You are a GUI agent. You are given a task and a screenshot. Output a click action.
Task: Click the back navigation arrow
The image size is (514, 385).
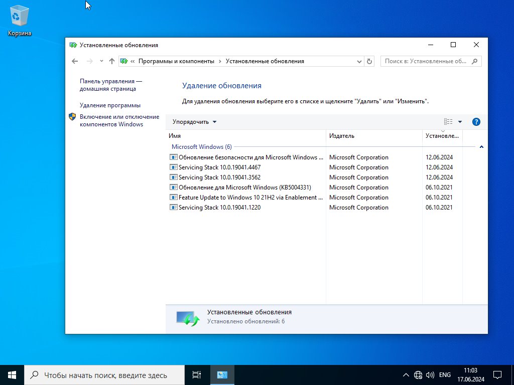[x=75, y=61]
